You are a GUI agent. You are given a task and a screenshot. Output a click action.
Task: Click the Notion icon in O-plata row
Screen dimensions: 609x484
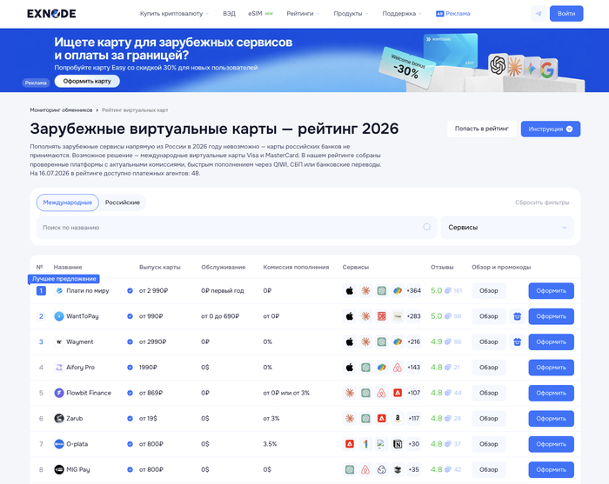tap(398, 444)
